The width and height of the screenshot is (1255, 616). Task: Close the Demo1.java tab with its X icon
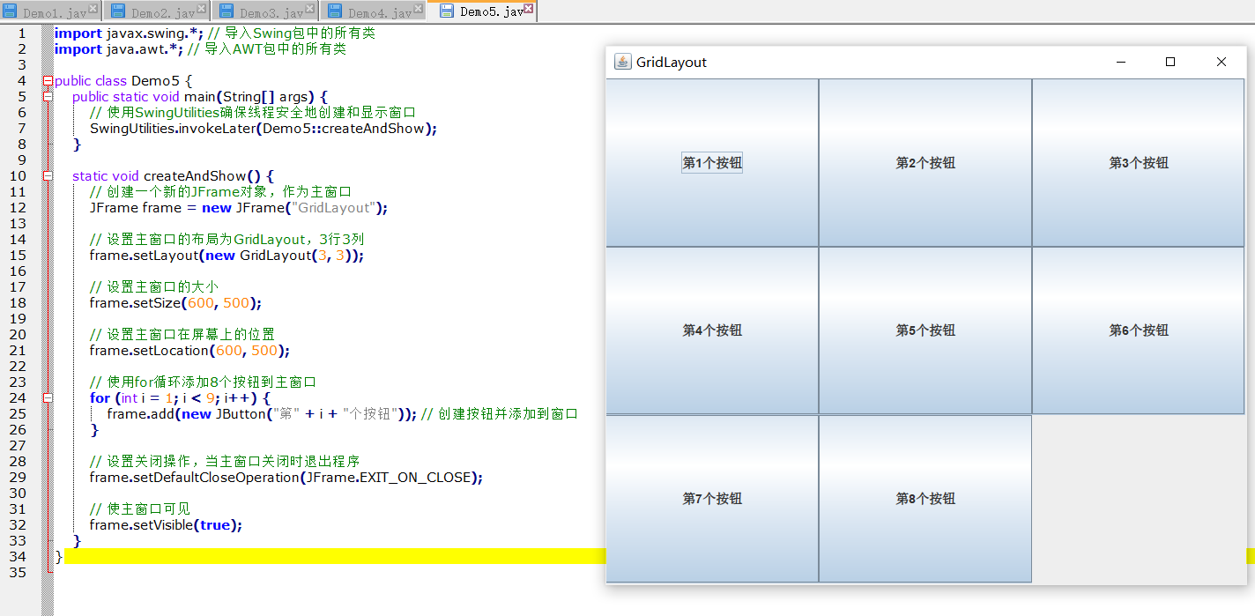93,9
